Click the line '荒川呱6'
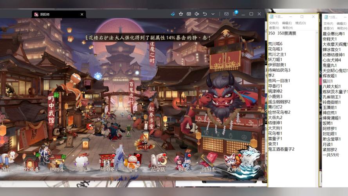The width and height of the screenshot is (348, 196). click(275, 44)
